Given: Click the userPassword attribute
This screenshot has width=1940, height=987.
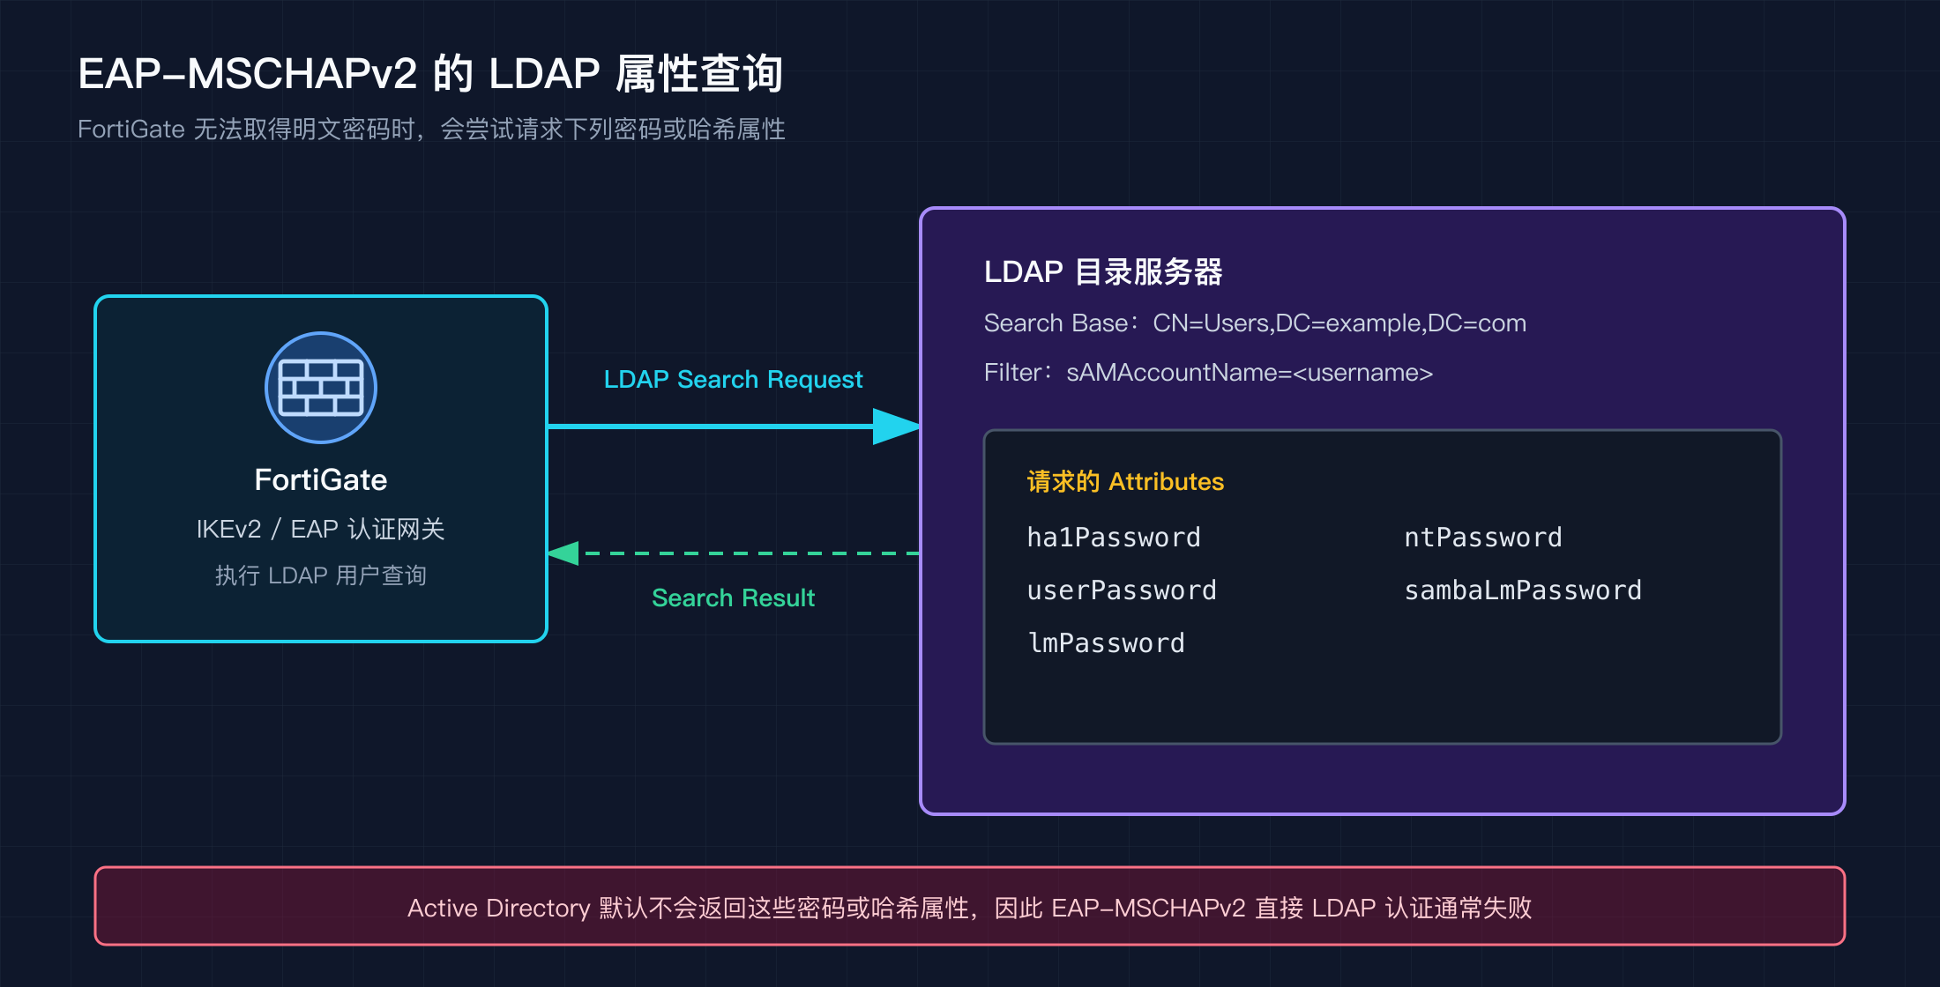Looking at the screenshot, I should click(x=1122, y=590).
